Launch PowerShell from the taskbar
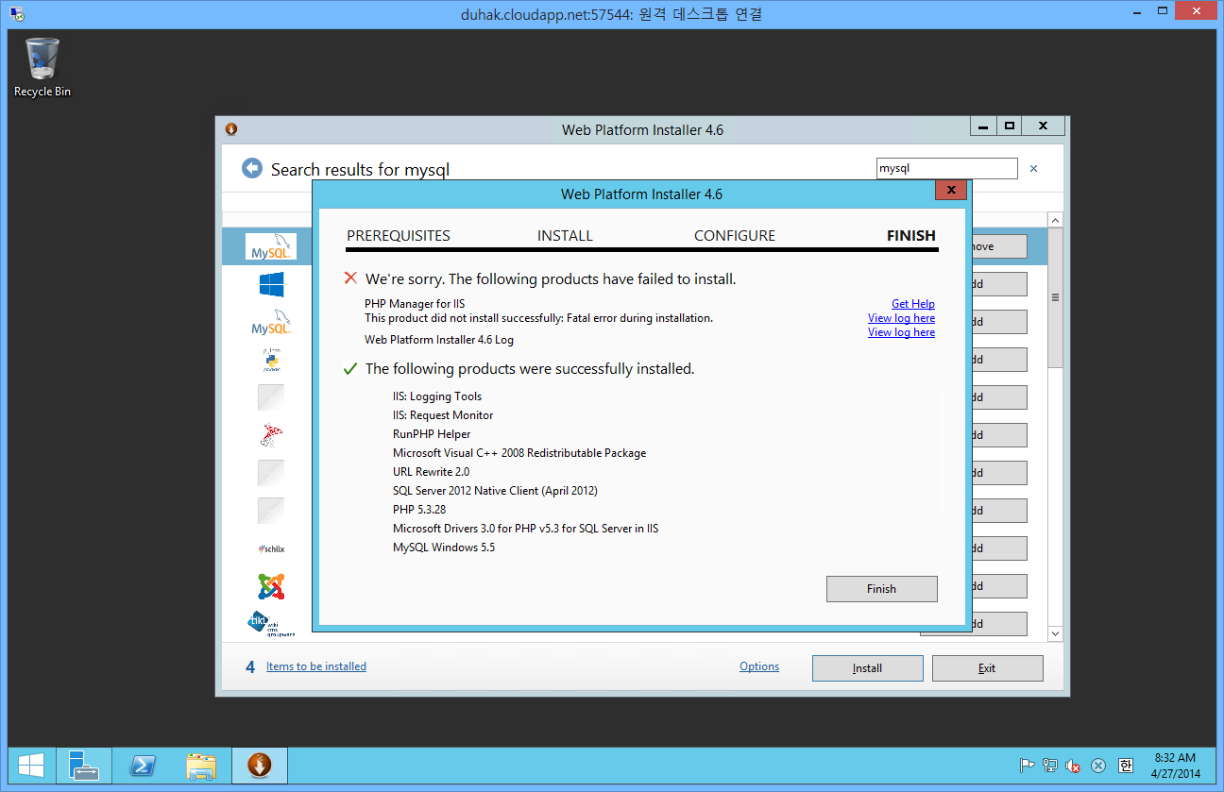This screenshot has height=792, width=1224. (x=143, y=766)
